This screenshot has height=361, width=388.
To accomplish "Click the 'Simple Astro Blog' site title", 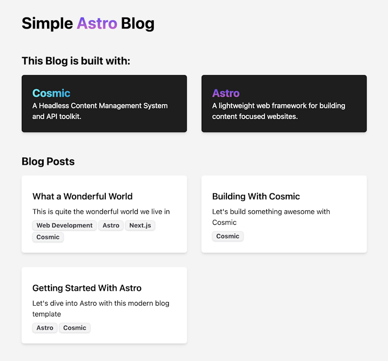I will click(x=88, y=23).
